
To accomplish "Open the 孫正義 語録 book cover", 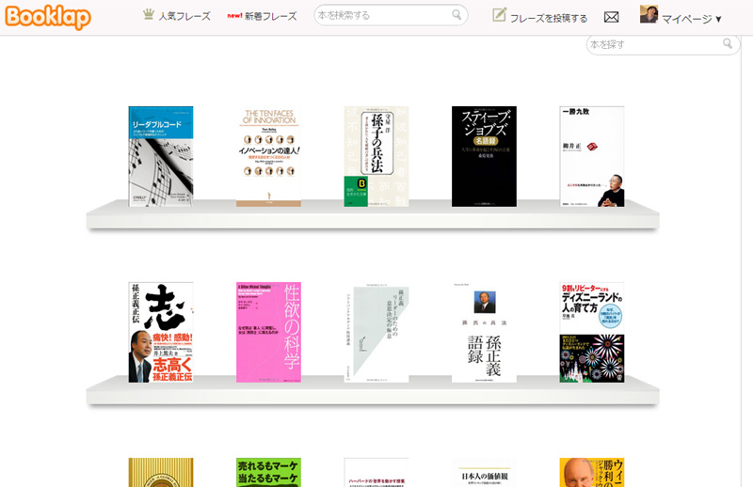I will tap(484, 332).
